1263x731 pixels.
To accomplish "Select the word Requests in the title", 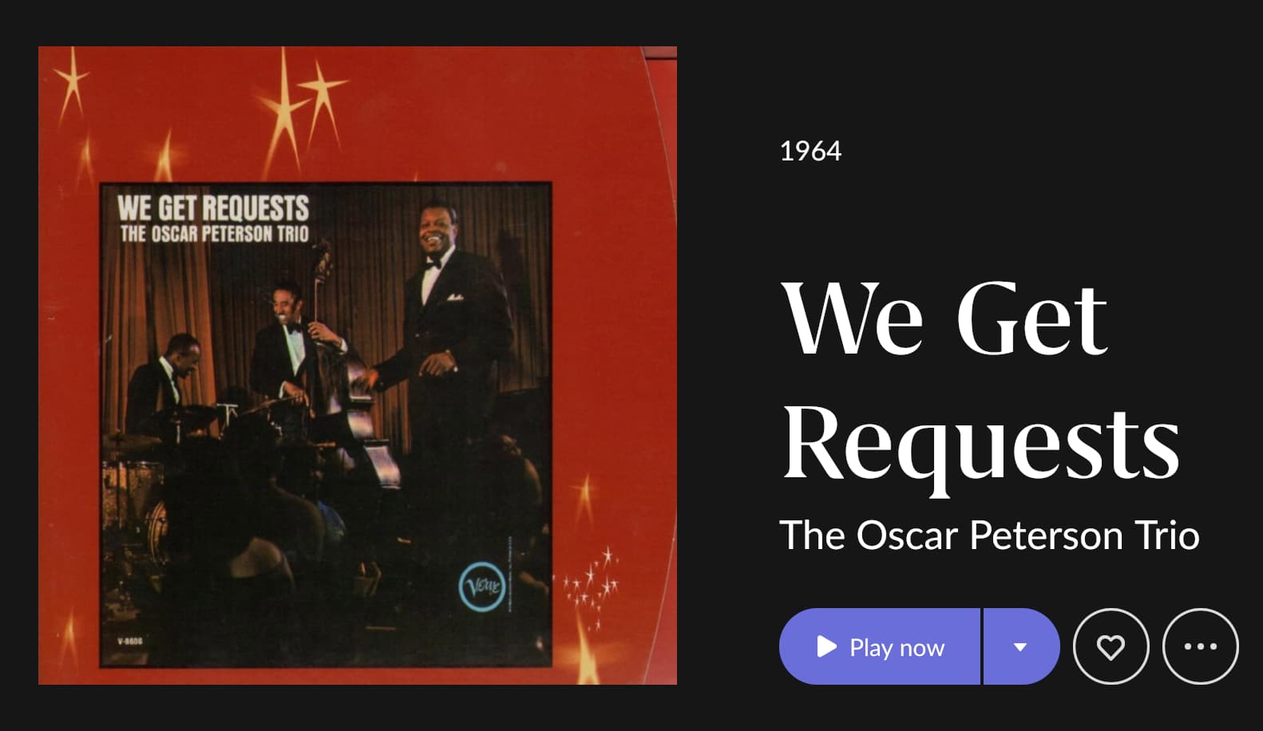I will 980,443.
